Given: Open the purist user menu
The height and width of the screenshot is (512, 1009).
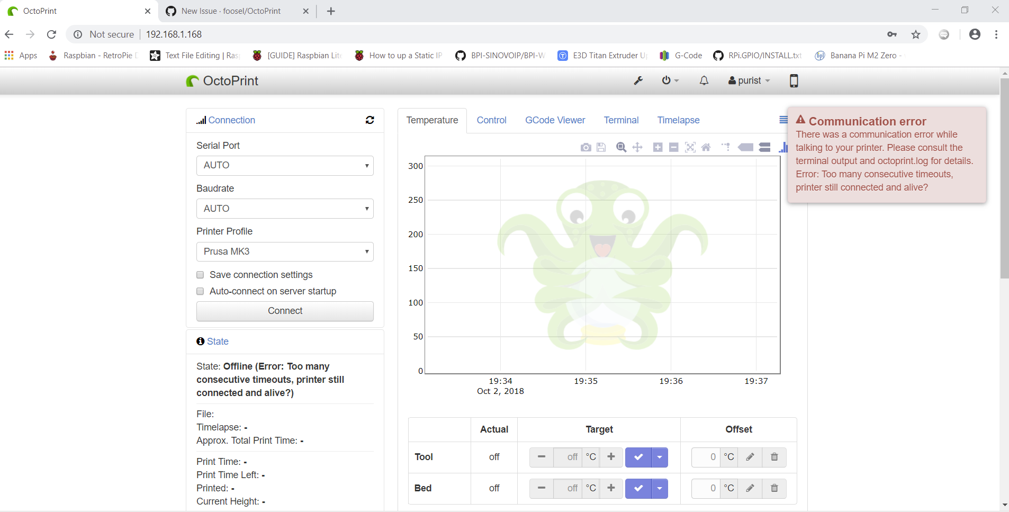Looking at the screenshot, I should click(x=749, y=80).
